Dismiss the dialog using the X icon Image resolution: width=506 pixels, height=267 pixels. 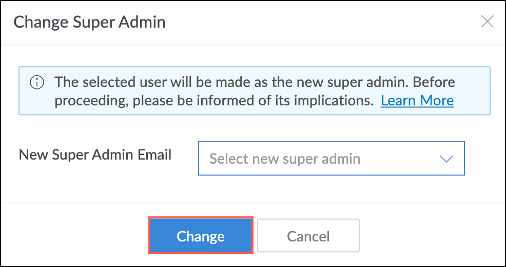pyautogui.click(x=486, y=21)
